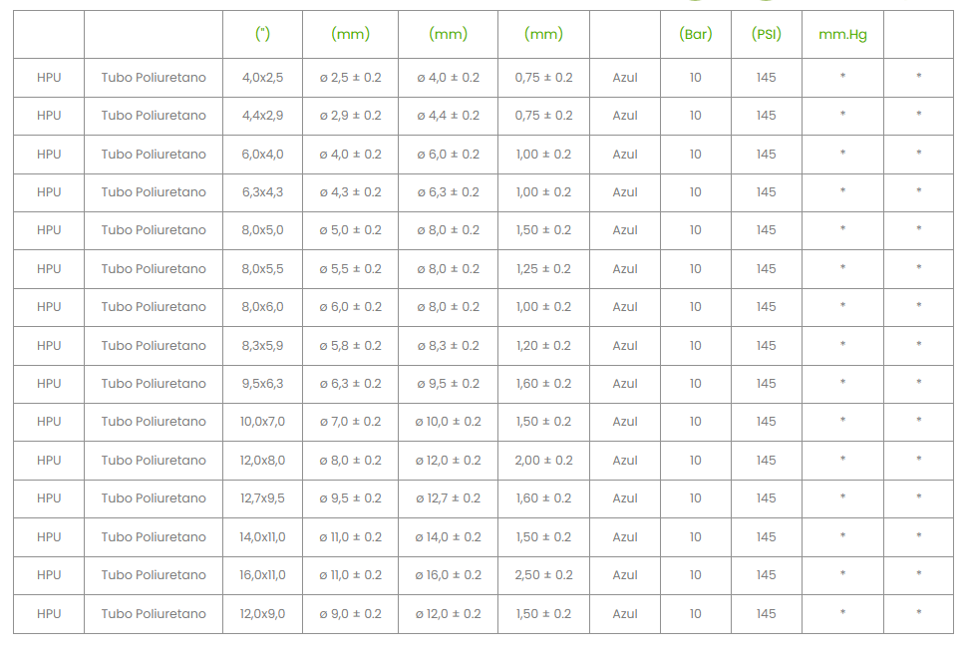
Task: Select the 4,0x2,5 size cell
Action: tap(262, 78)
